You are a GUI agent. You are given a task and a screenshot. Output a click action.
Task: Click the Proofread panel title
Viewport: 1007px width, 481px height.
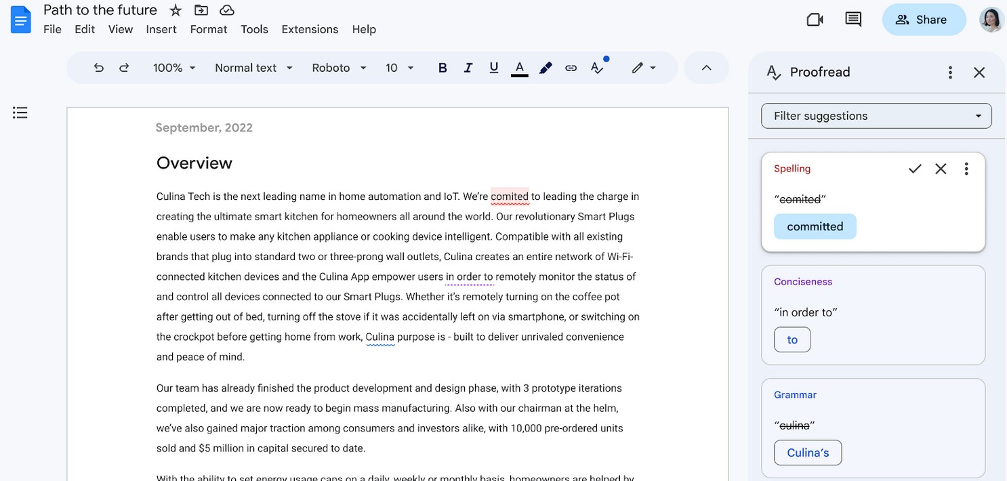(x=820, y=72)
